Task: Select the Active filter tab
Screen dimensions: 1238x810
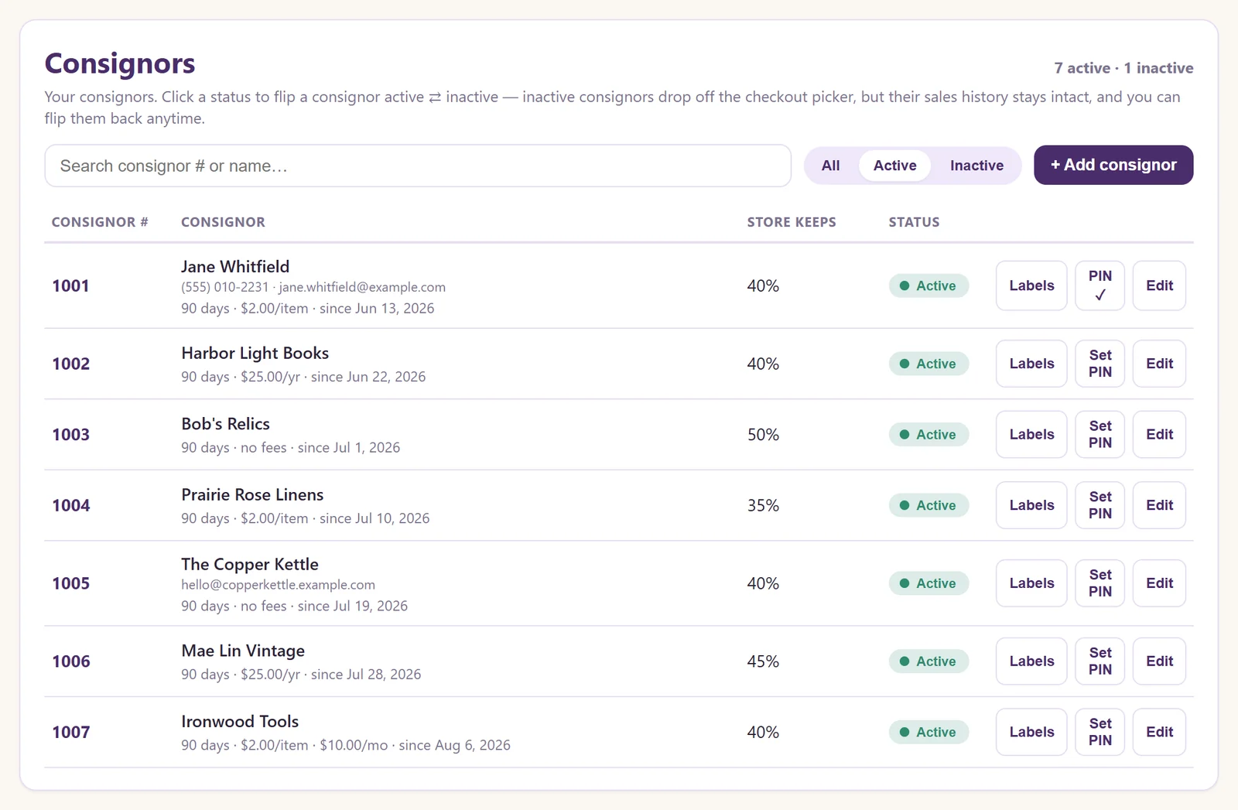Action: pyautogui.click(x=894, y=166)
